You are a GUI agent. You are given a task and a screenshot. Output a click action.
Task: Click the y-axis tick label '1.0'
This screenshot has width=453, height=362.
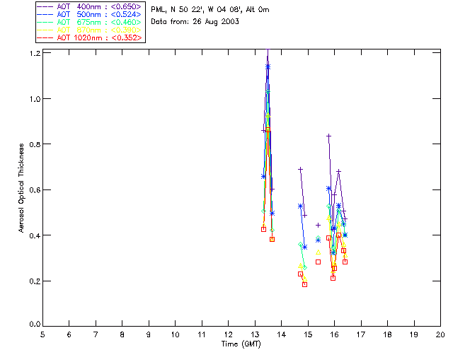click(35, 99)
